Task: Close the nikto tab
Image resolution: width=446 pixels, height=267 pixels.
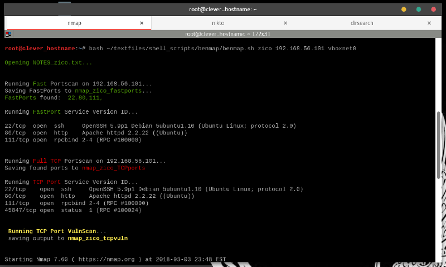Action: [285, 23]
